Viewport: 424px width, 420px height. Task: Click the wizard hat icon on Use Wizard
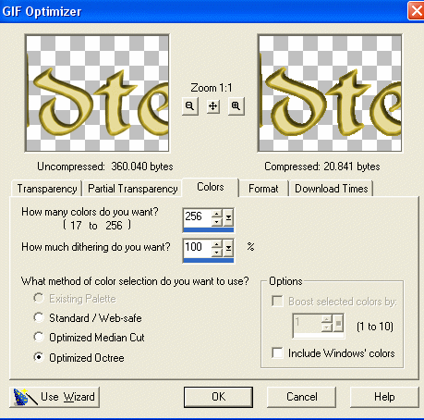tap(25, 397)
